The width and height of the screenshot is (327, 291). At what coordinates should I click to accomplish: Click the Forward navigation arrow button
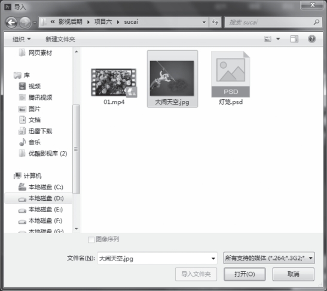pos(25,22)
